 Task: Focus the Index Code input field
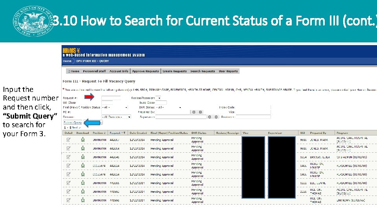(x=253, y=108)
